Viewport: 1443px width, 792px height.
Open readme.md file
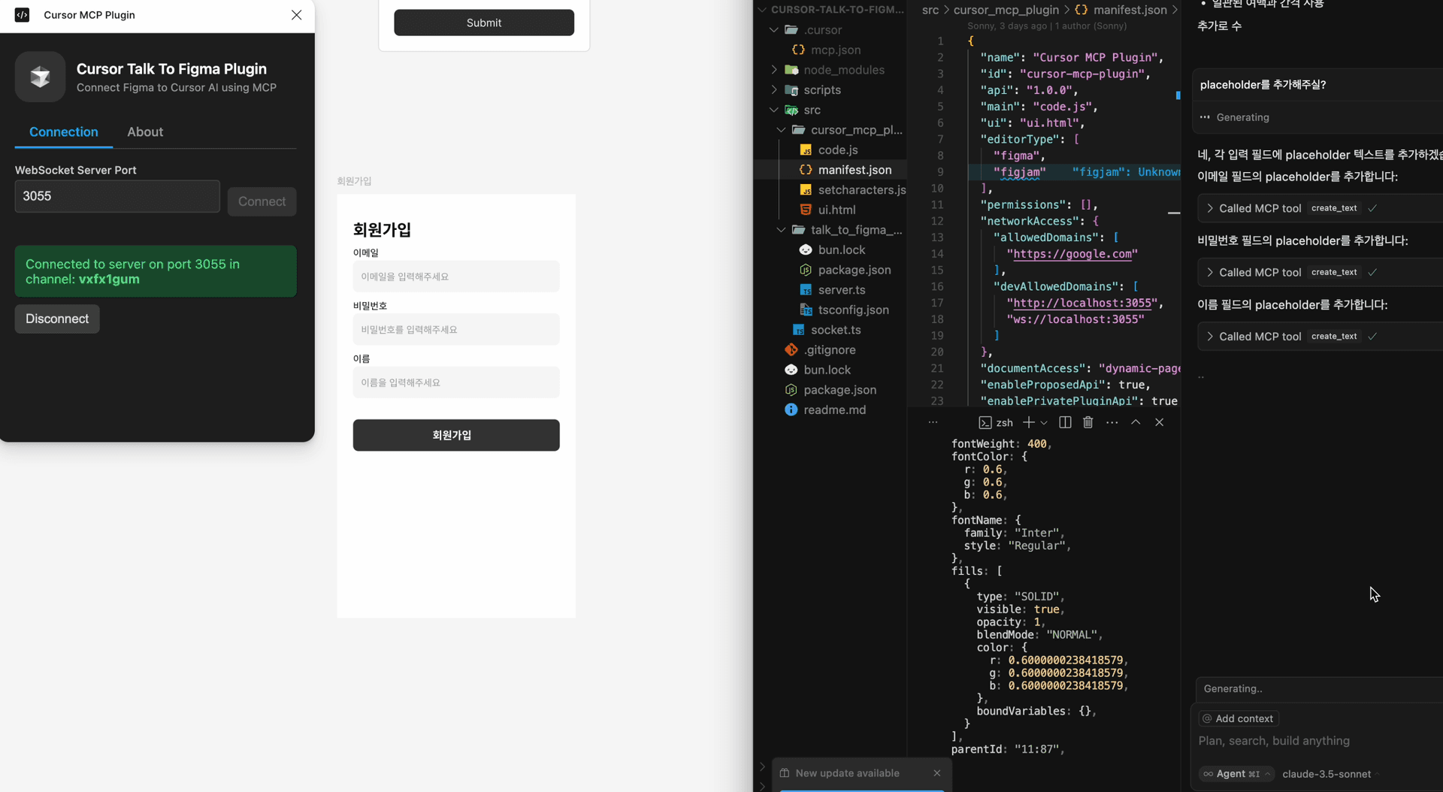tap(834, 410)
